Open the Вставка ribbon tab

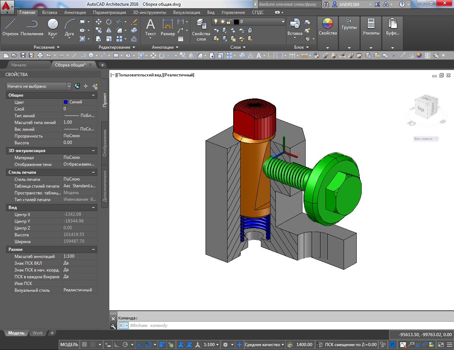[x=50, y=12]
